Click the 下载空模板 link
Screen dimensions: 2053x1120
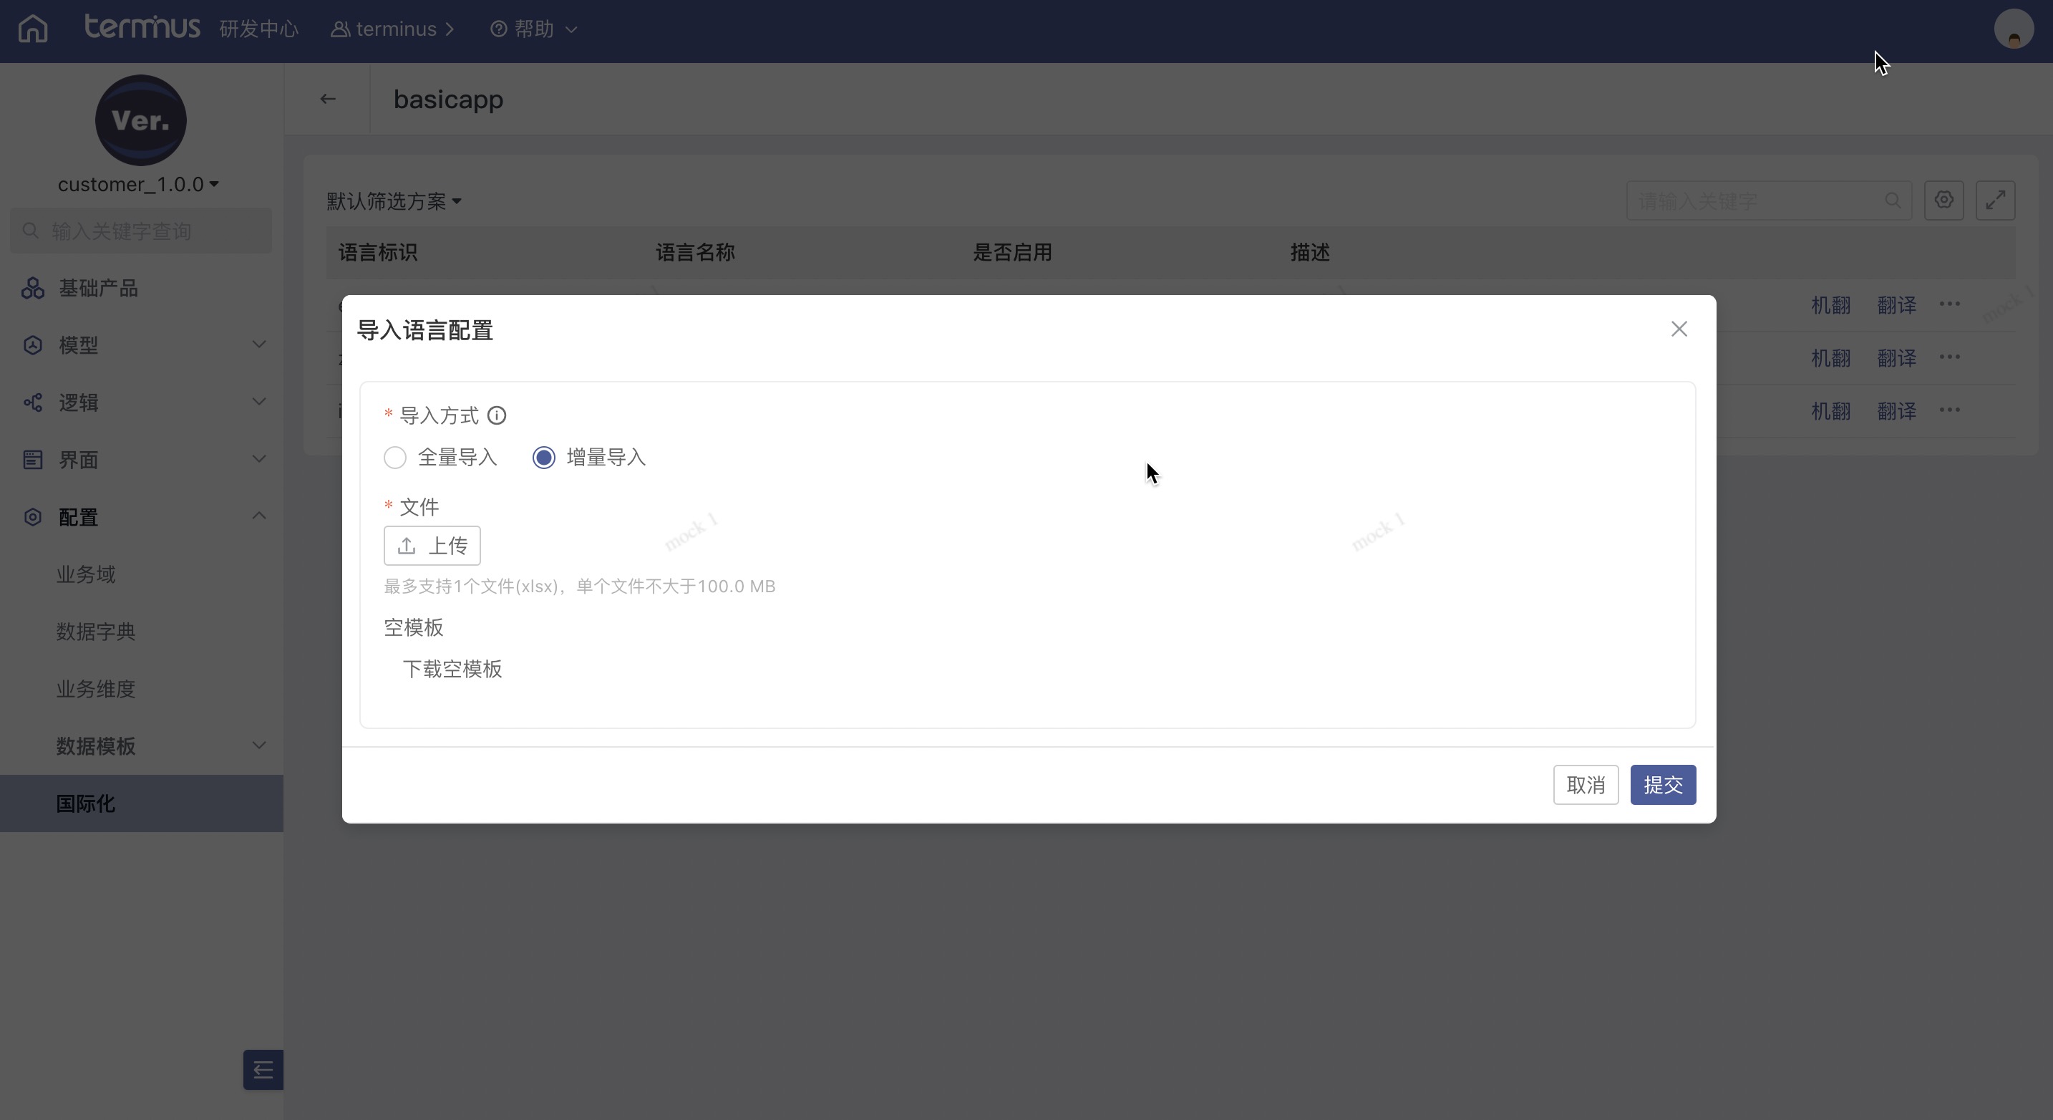click(x=452, y=669)
